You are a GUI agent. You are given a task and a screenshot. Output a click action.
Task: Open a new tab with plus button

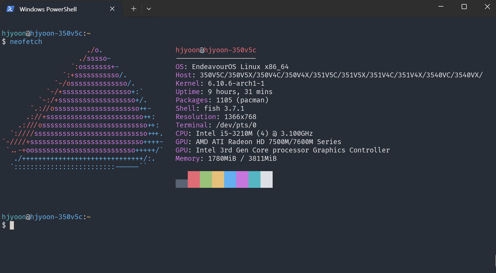pos(134,9)
